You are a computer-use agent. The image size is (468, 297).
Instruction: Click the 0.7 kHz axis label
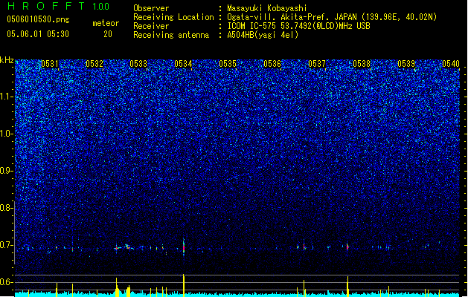pyautogui.click(x=7, y=245)
